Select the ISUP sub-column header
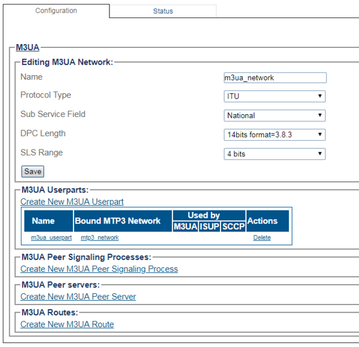The image size is (359, 347). tap(210, 227)
